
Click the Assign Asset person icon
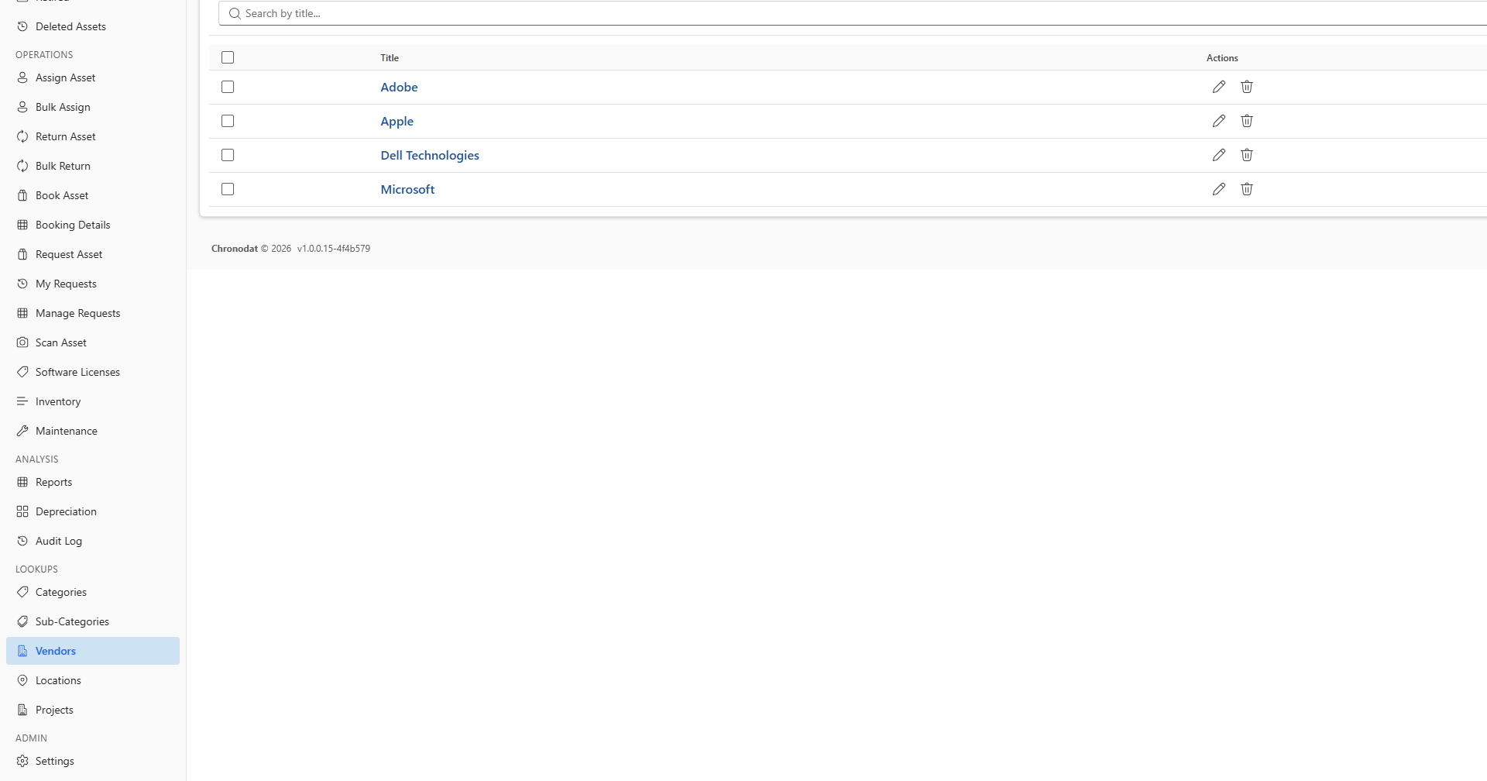(x=22, y=77)
